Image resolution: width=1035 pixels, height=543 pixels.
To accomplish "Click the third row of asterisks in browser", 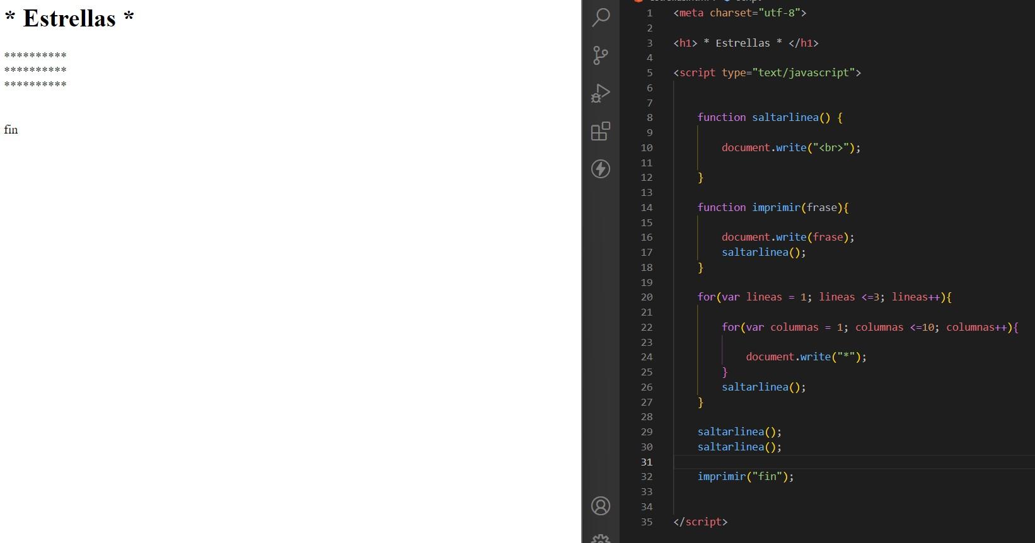I will pos(35,85).
